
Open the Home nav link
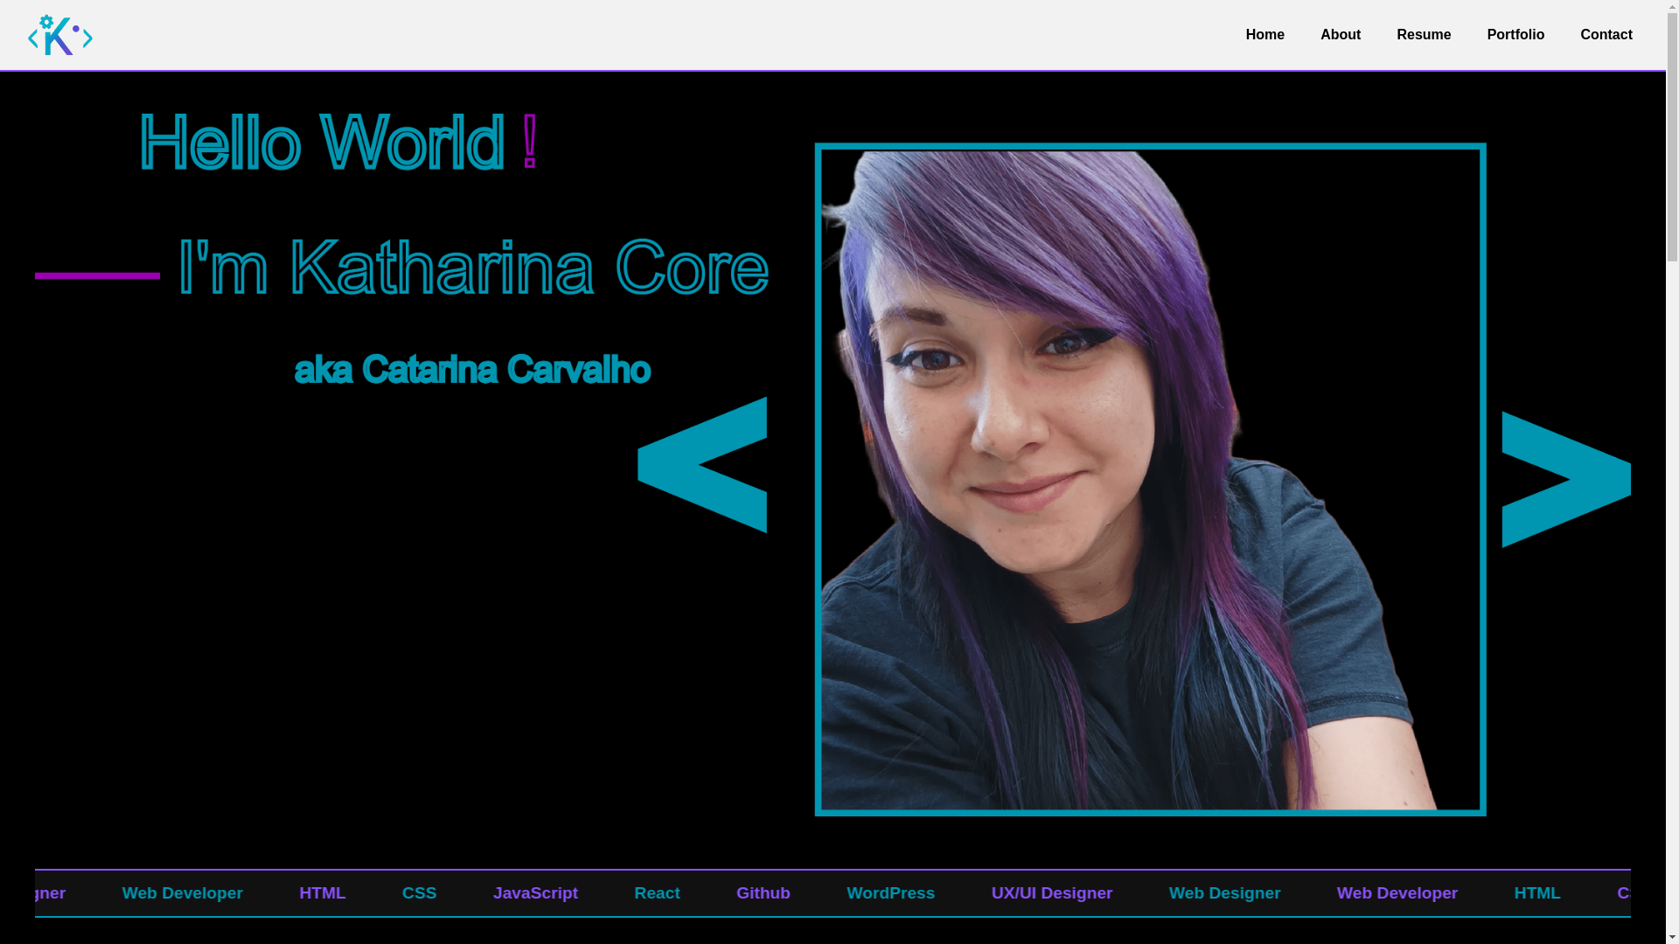tap(1264, 35)
